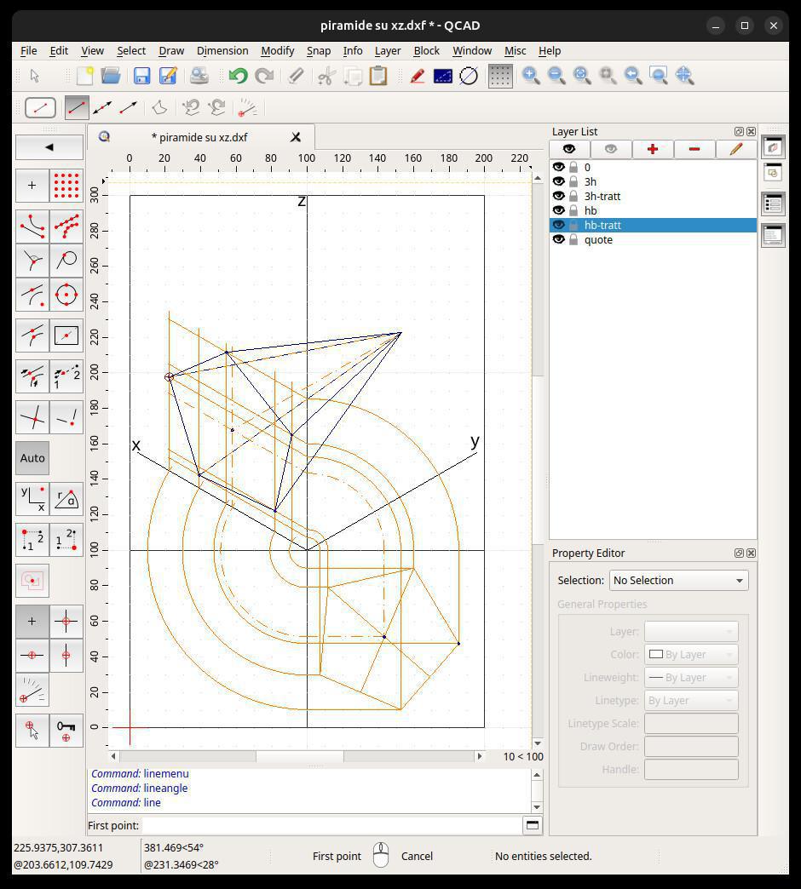
Task: Hide the 3h-tratt layer via eye icon
Action: pos(559,196)
